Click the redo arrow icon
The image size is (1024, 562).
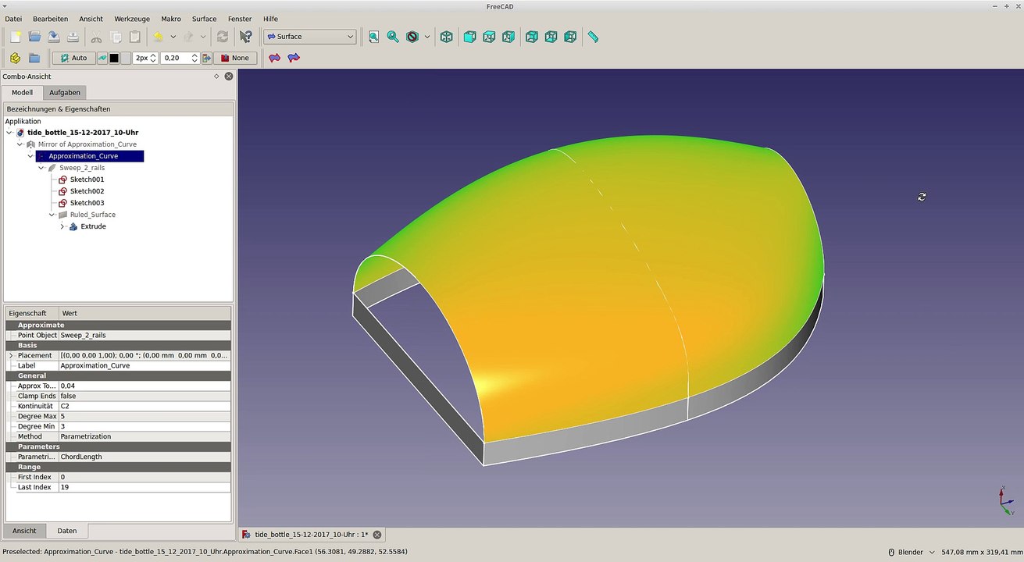(x=188, y=37)
